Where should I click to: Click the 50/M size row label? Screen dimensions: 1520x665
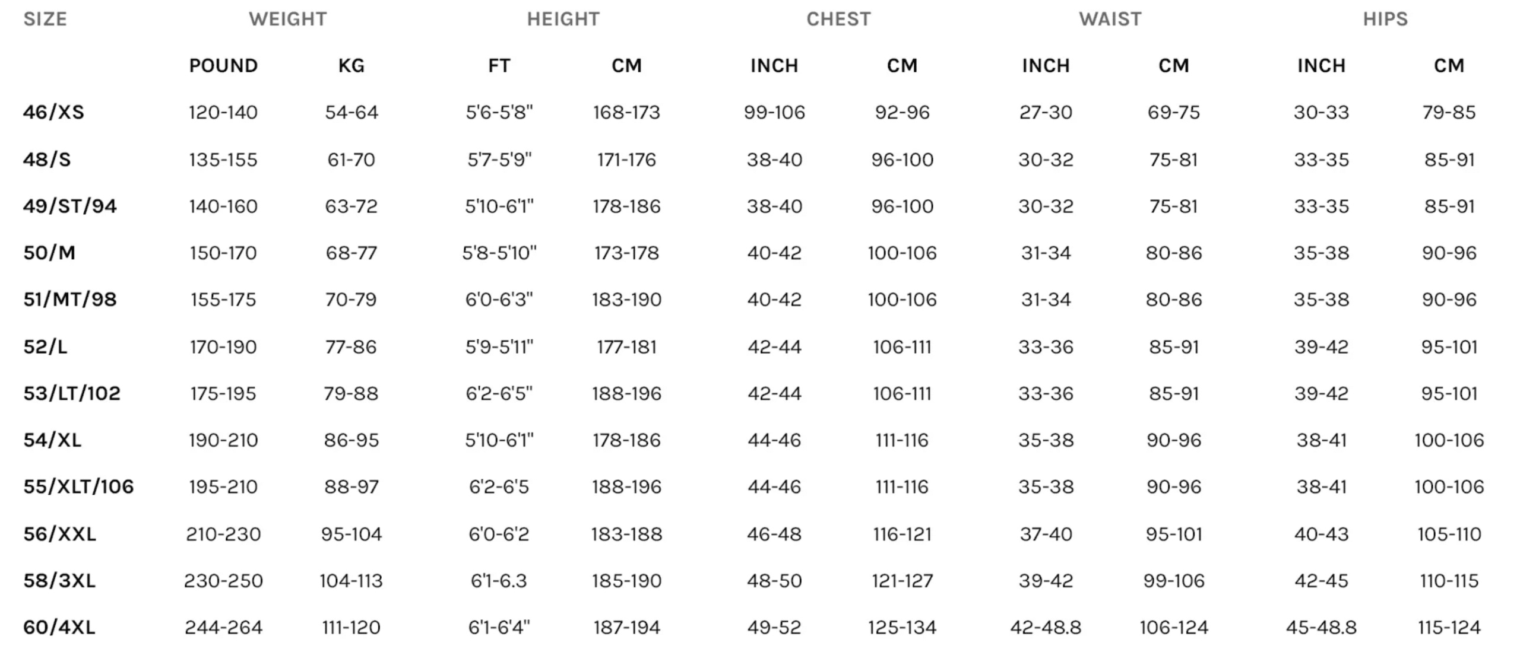pos(49,253)
